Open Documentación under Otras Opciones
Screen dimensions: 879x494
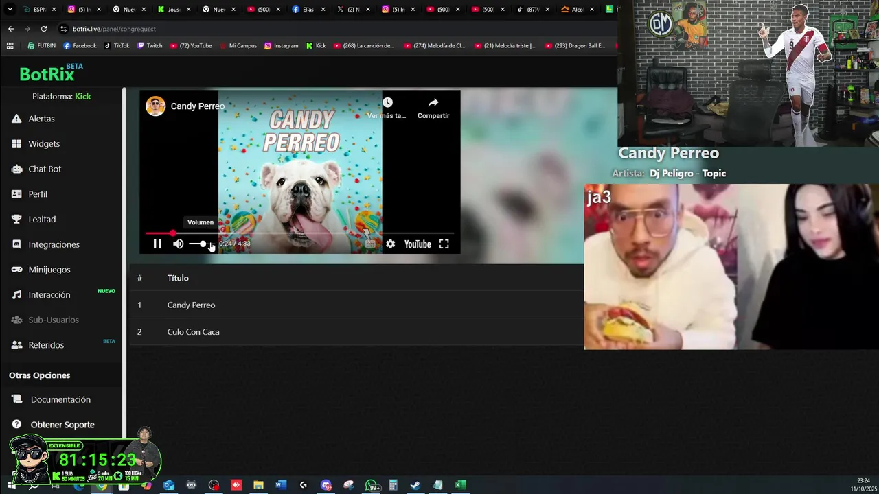coord(60,399)
